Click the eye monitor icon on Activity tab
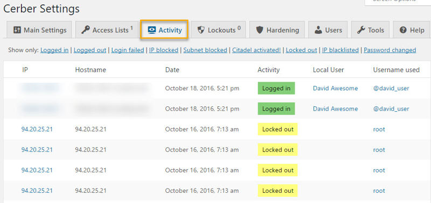 pyautogui.click(x=152, y=30)
